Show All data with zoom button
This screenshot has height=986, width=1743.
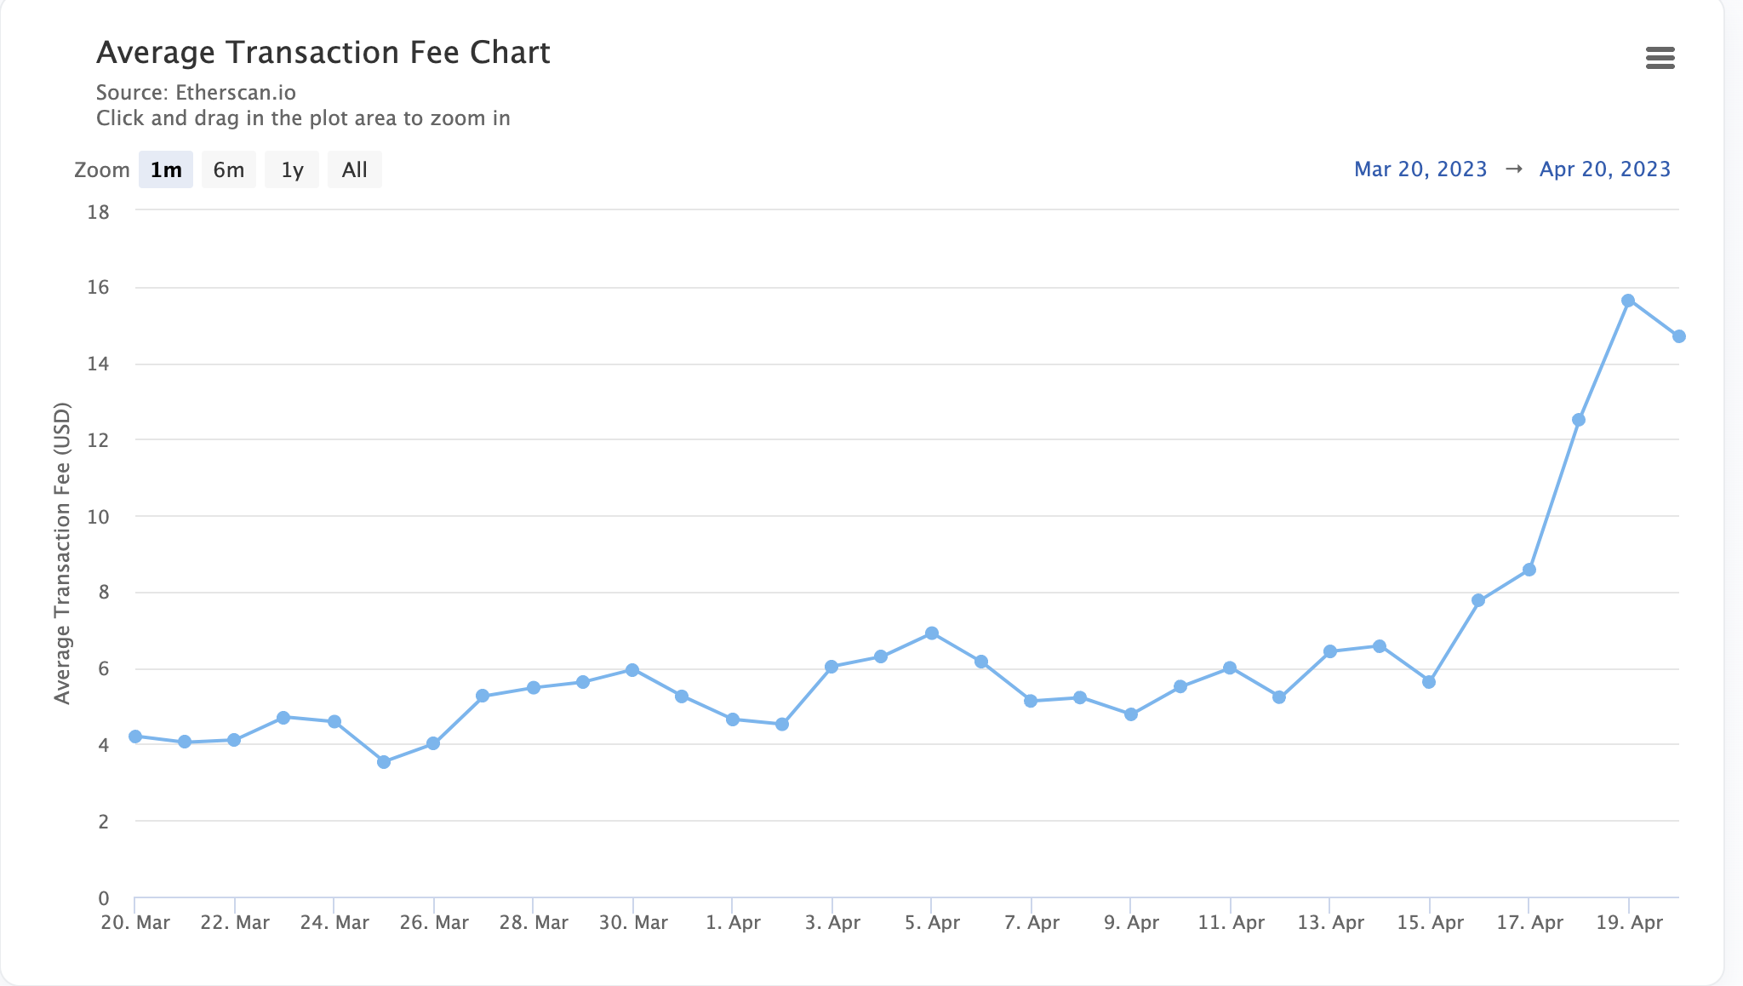click(354, 169)
